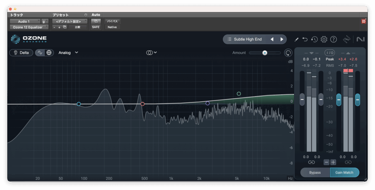375x190 pixels.
Task: Open the stereo channel mode dropdown
Action: click(x=152, y=52)
